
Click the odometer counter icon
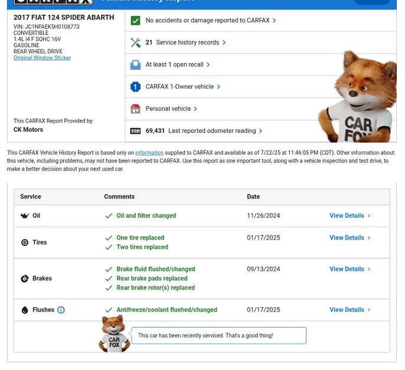coord(135,131)
